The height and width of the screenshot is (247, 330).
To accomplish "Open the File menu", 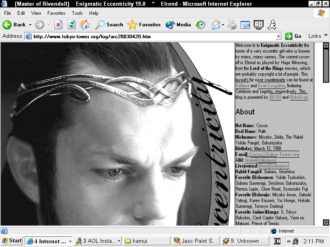I will click(7, 13).
